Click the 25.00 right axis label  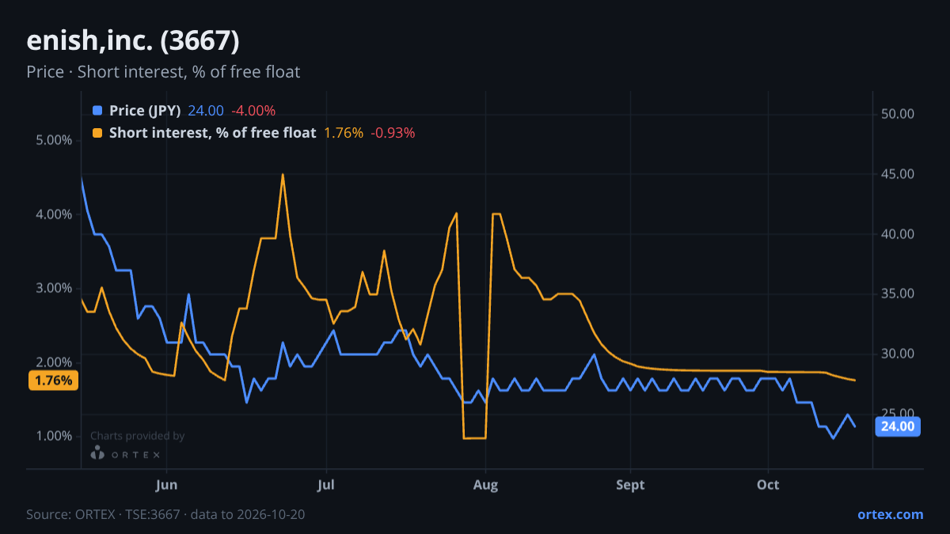tap(898, 414)
